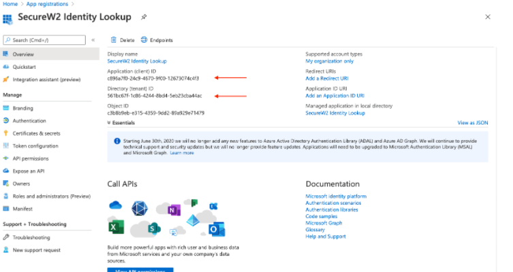Collapse the Essentials section

pos(121,123)
